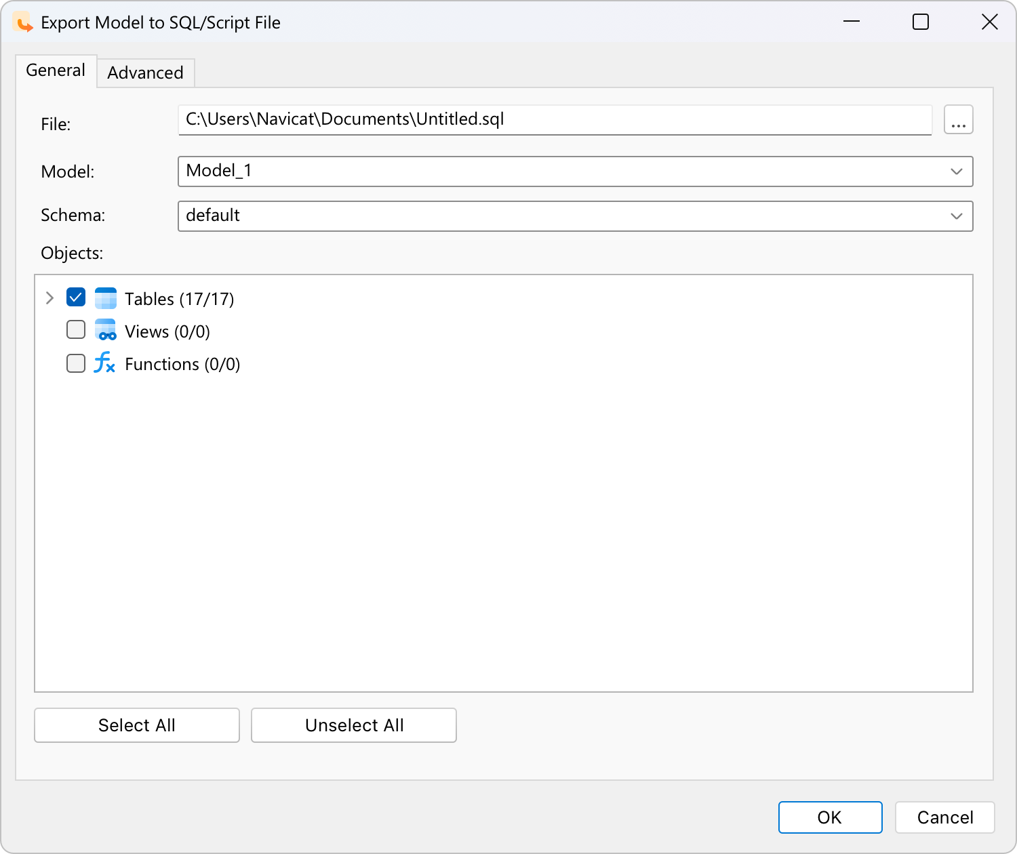Check the Views checkbox
This screenshot has height=854, width=1017.
[x=75, y=329]
